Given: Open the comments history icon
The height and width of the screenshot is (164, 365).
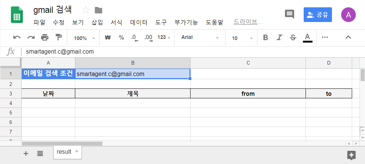Looking at the screenshot, I should pyautogui.click(x=290, y=14).
